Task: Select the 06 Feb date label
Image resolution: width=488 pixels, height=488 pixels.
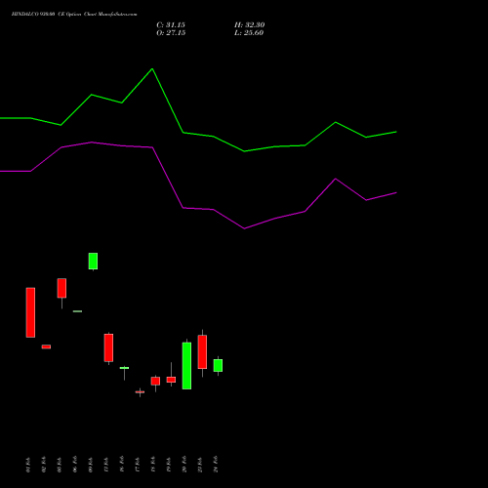Action: [75, 465]
